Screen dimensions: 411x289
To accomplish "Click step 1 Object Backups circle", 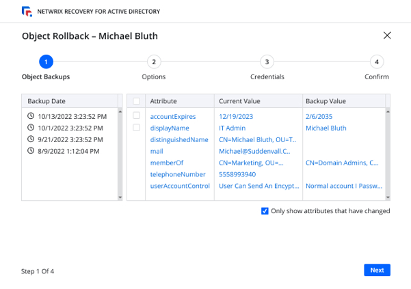I will pyautogui.click(x=46, y=62).
